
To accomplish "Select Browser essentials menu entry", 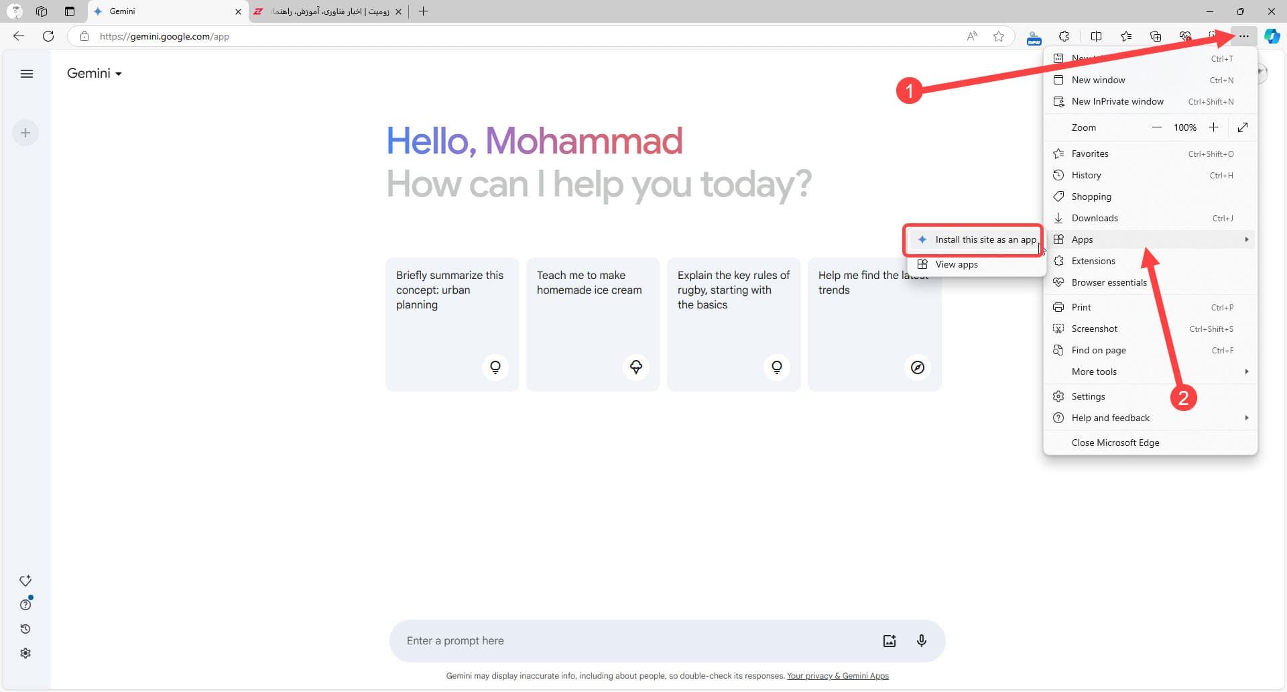I will 1151,282.
